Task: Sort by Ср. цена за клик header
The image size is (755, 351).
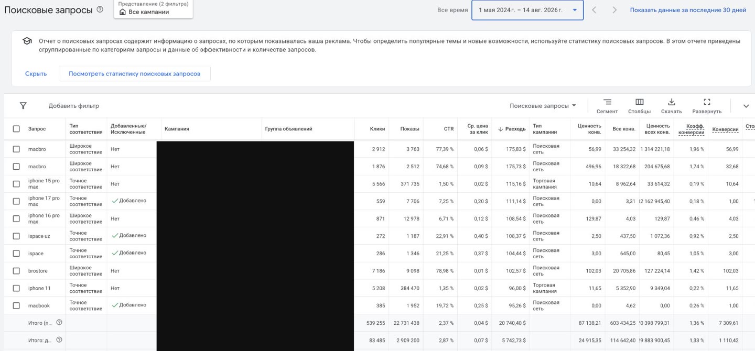Action: click(478, 129)
